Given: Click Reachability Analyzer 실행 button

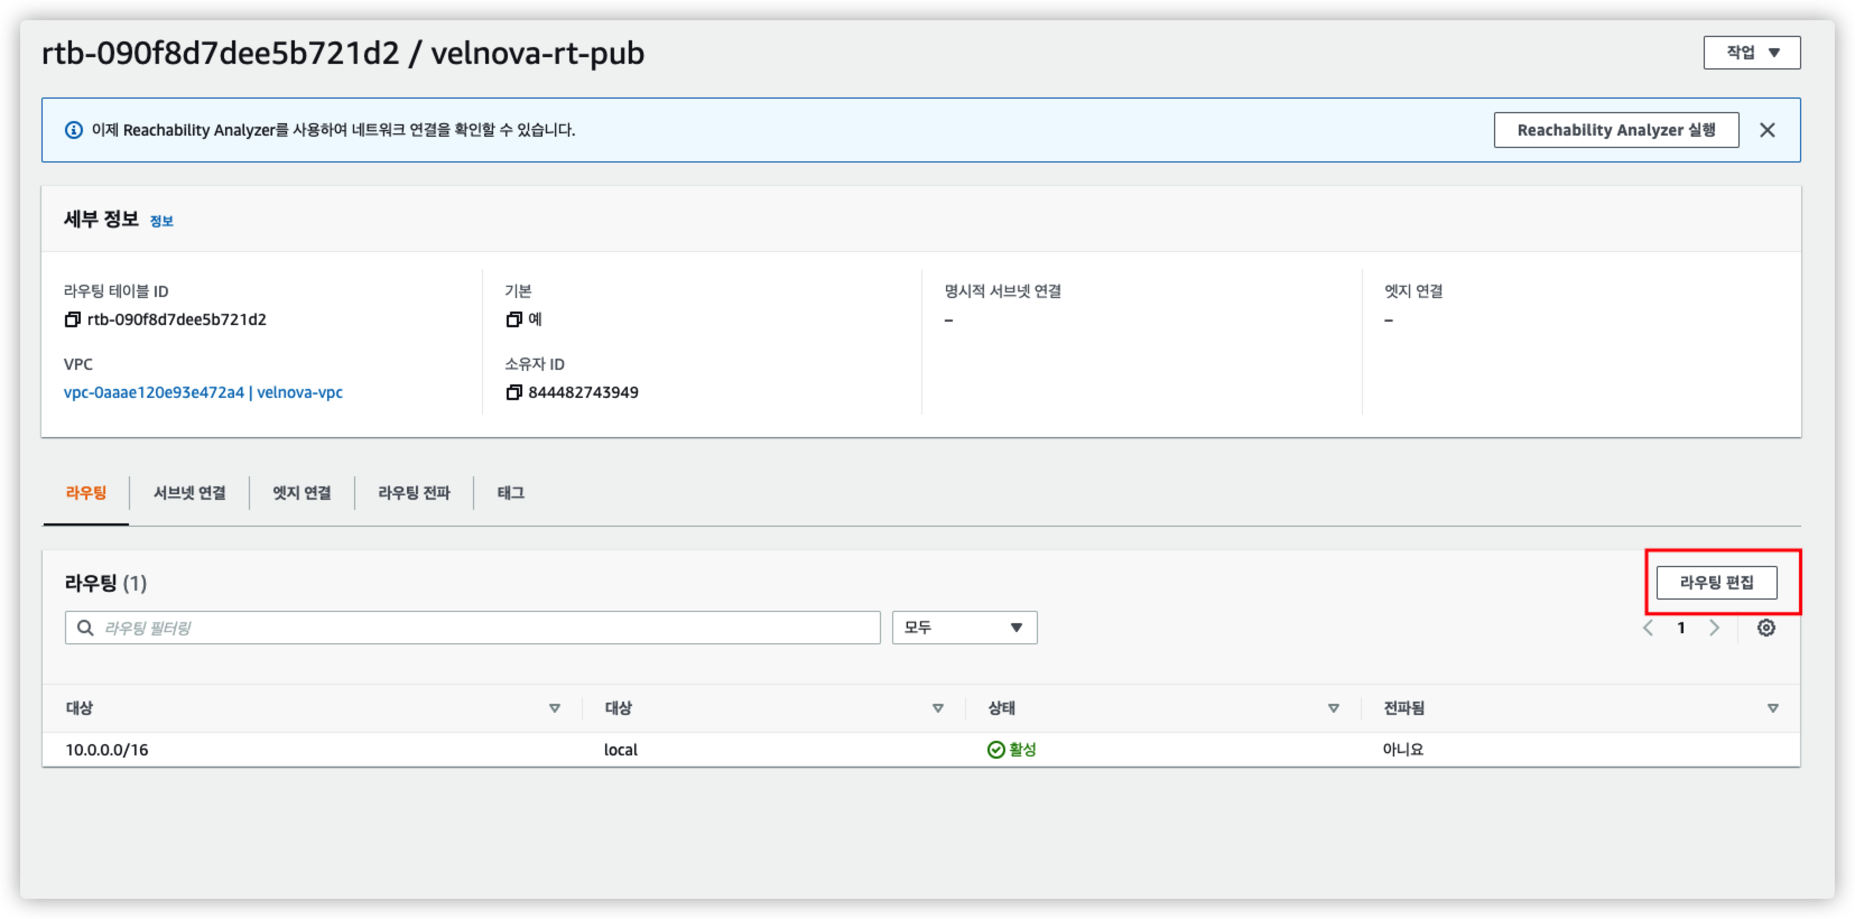Looking at the screenshot, I should coord(1616,129).
